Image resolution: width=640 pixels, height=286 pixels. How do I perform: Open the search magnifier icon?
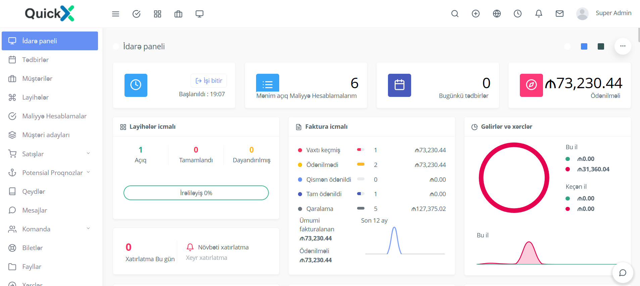[x=455, y=14]
